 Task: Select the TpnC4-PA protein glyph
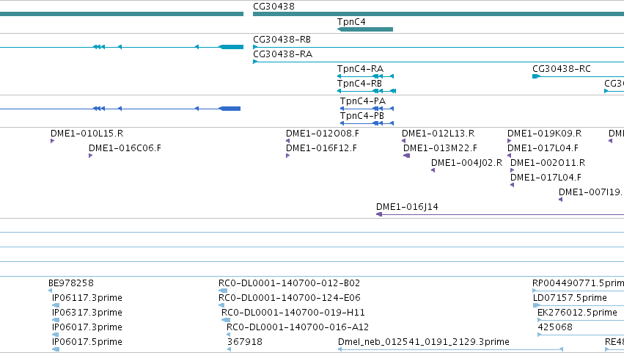click(367, 109)
